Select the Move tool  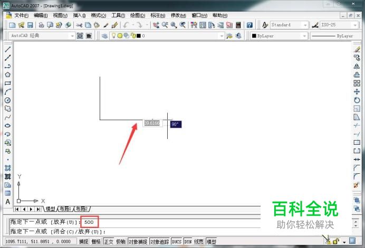(x=357, y=92)
